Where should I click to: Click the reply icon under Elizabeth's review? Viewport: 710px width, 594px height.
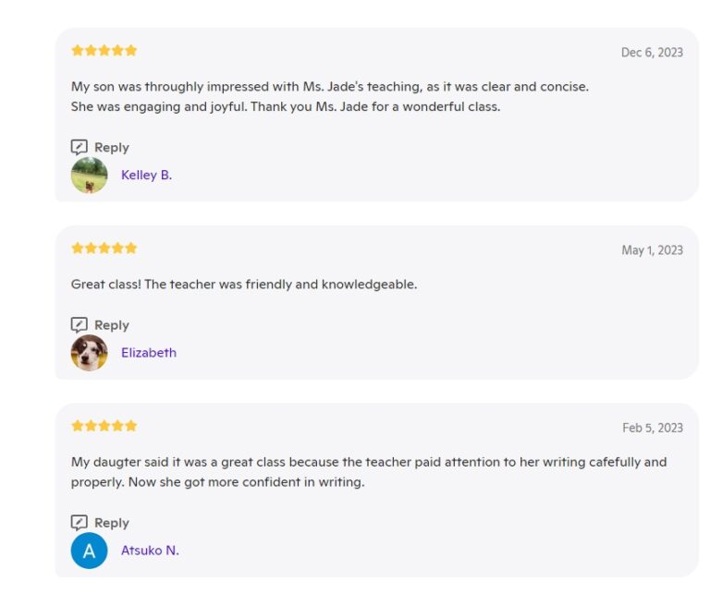(x=80, y=325)
